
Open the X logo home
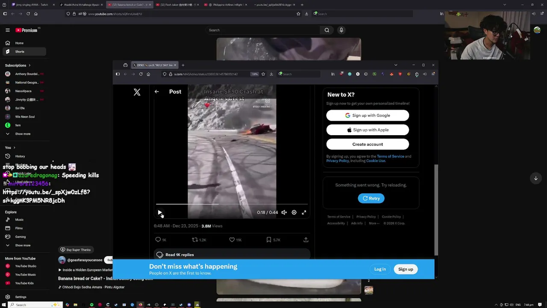coord(137,92)
